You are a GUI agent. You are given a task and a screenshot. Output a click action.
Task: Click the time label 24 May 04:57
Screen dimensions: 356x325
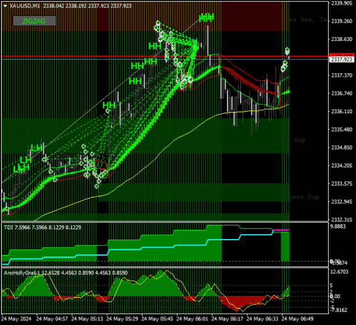[52, 319]
